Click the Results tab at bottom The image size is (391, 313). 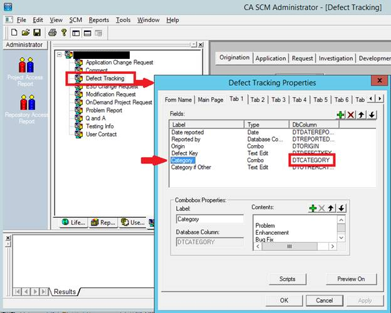[x=65, y=292]
